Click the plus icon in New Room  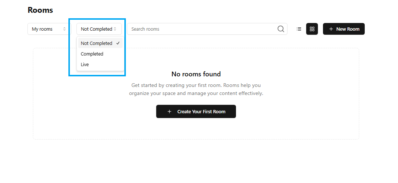331,29
